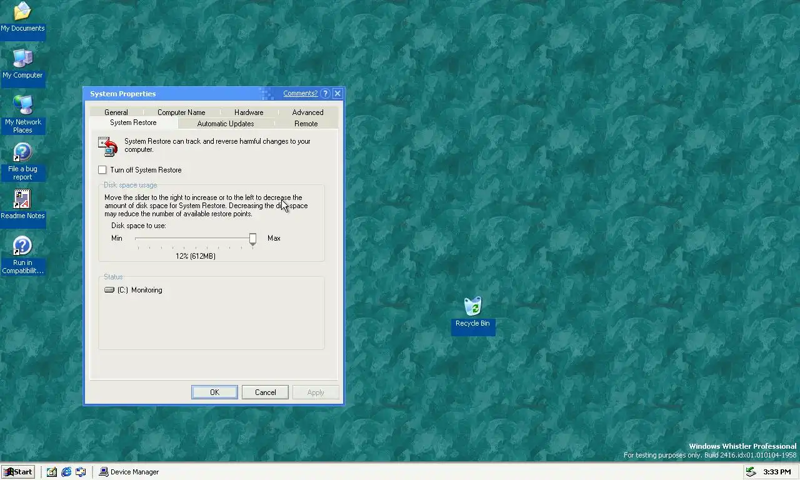Click the C: drive icon in Status
This screenshot has height=480, width=800.
[x=109, y=290]
